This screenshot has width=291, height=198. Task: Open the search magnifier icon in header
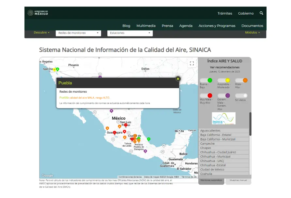[261, 13]
